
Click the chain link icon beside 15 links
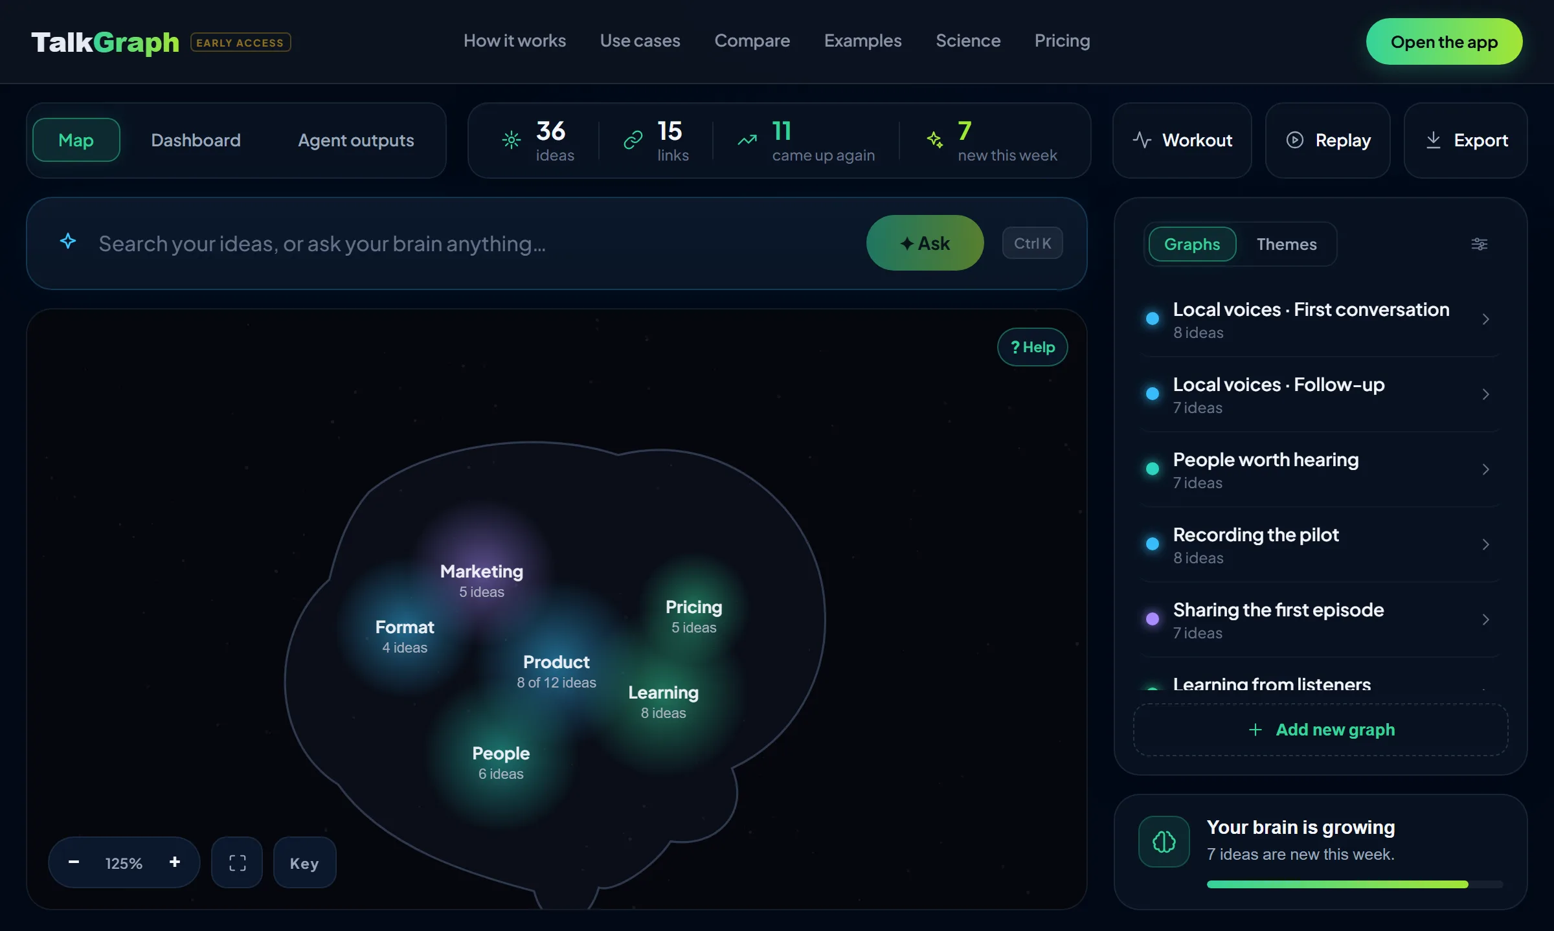tap(633, 139)
